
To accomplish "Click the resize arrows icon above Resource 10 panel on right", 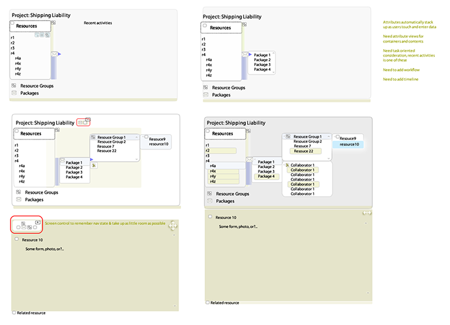I will [x=366, y=213].
